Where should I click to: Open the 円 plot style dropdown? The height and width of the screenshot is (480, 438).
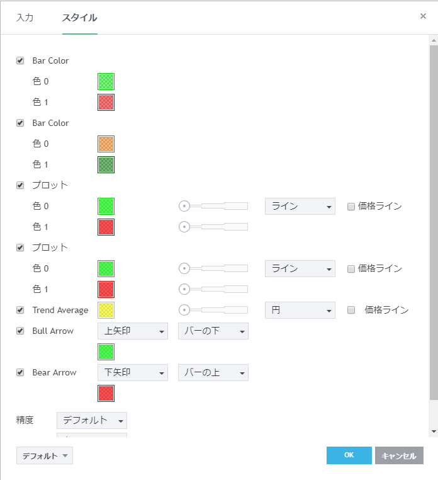(300, 310)
